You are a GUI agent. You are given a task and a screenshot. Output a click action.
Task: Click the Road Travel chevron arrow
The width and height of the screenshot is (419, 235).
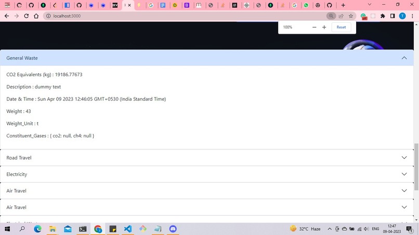[404, 158]
